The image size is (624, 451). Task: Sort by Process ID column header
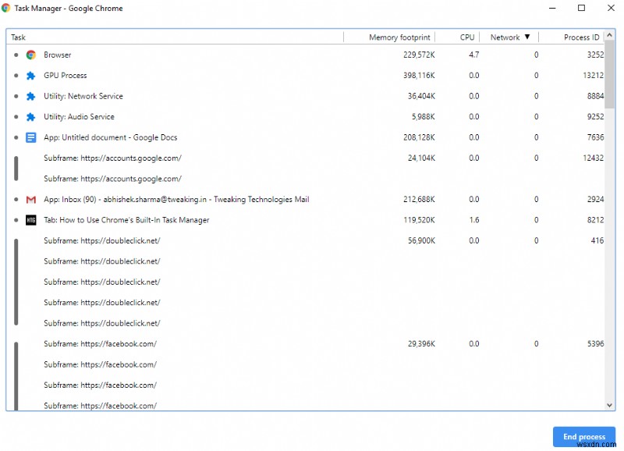click(571, 37)
